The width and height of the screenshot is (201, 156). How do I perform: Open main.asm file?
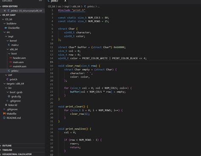(x=18, y=62)
